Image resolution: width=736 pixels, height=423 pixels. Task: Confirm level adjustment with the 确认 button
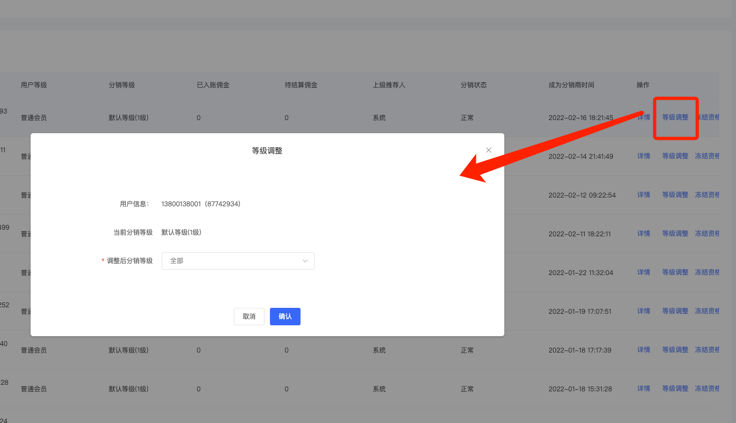[285, 317]
